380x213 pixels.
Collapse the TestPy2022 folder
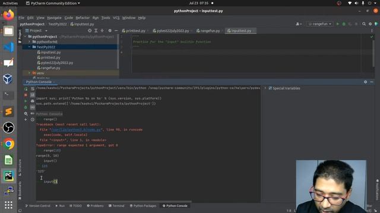tap(29, 47)
